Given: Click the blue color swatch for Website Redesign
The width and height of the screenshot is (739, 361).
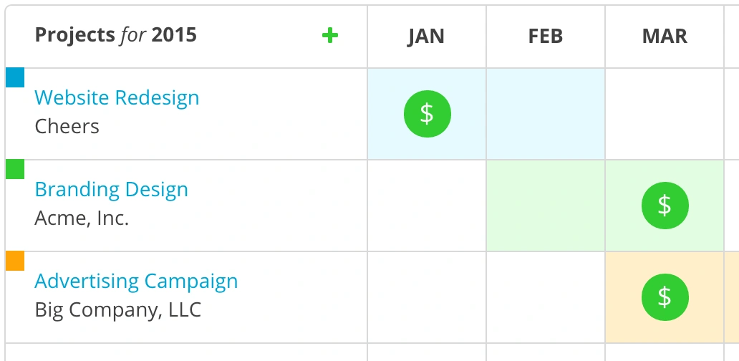Looking at the screenshot, I should [15, 77].
